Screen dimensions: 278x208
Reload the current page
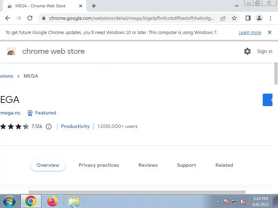(x=30, y=18)
